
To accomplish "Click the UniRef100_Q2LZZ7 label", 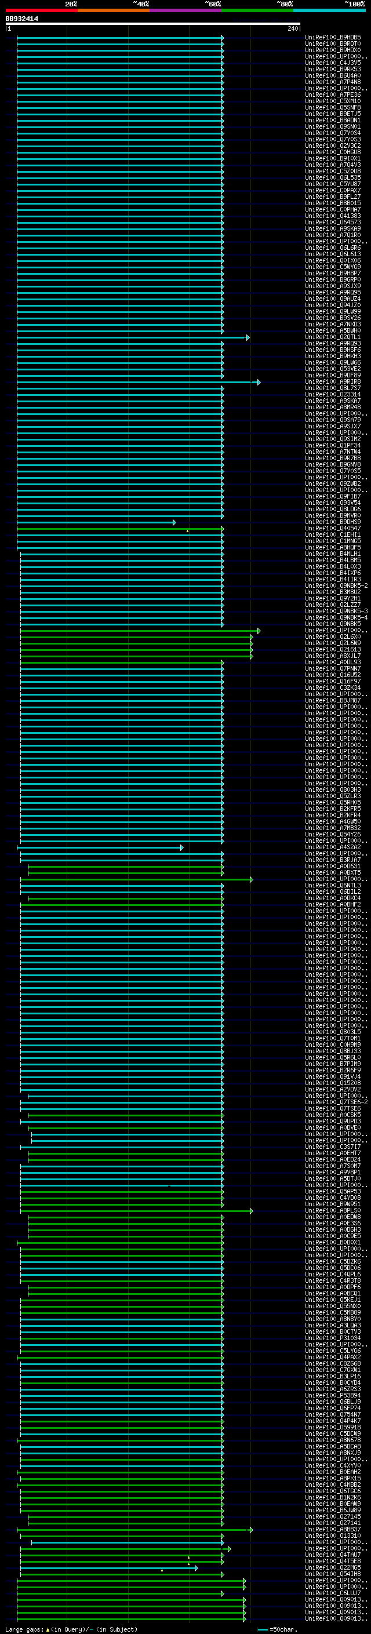I will coord(333,605).
